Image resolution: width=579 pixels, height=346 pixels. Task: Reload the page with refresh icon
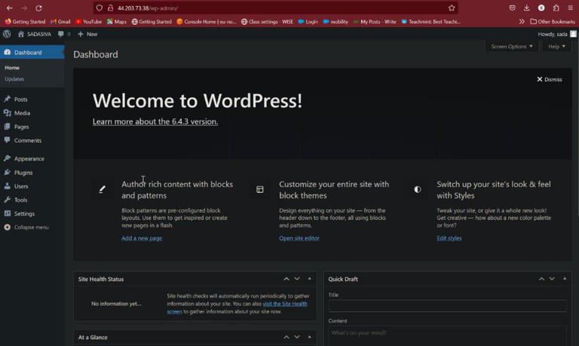click(x=38, y=8)
